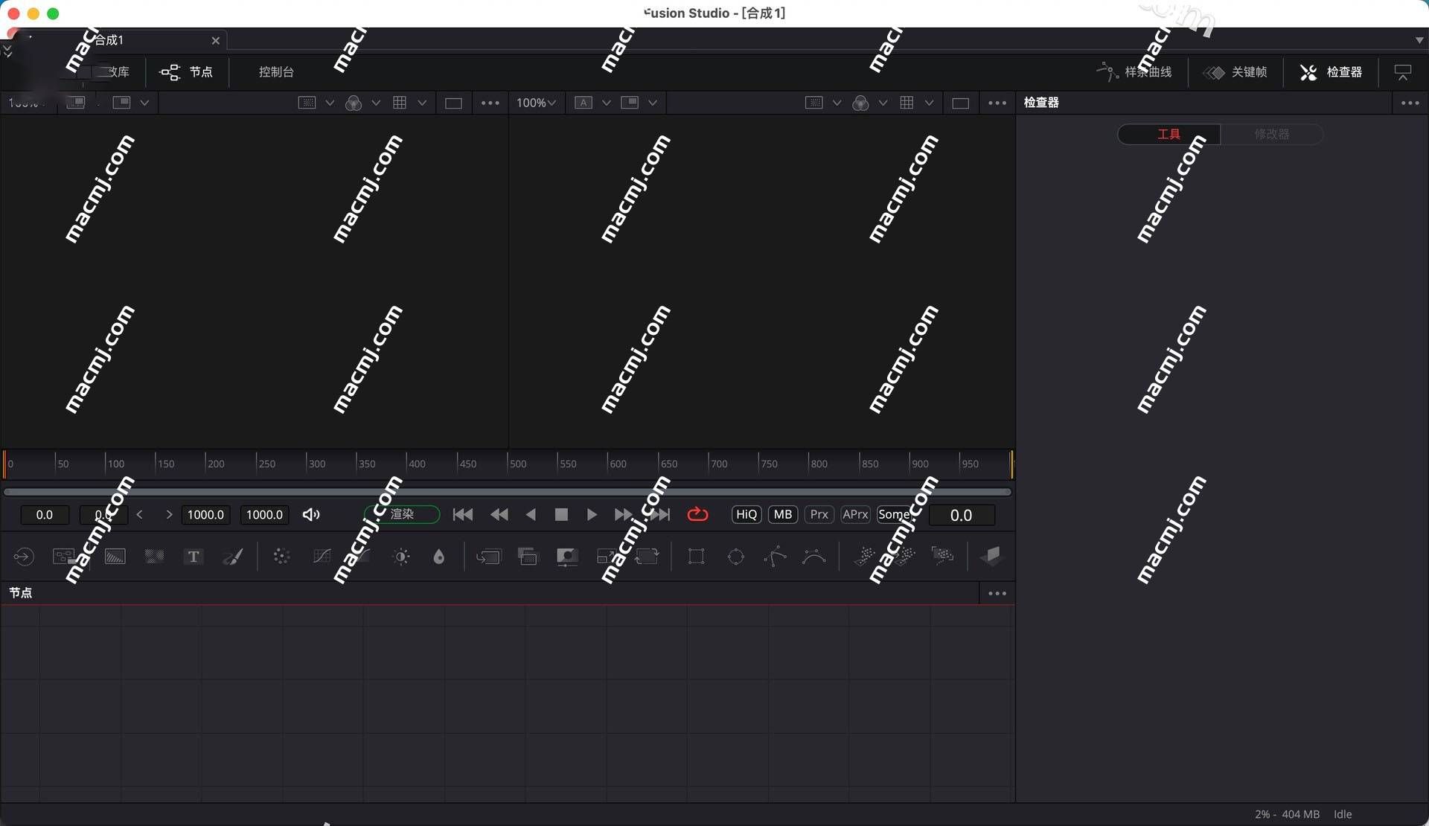Click right viewer grid guides icon
This screenshot has width=1429, height=826.
(x=907, y=103)
